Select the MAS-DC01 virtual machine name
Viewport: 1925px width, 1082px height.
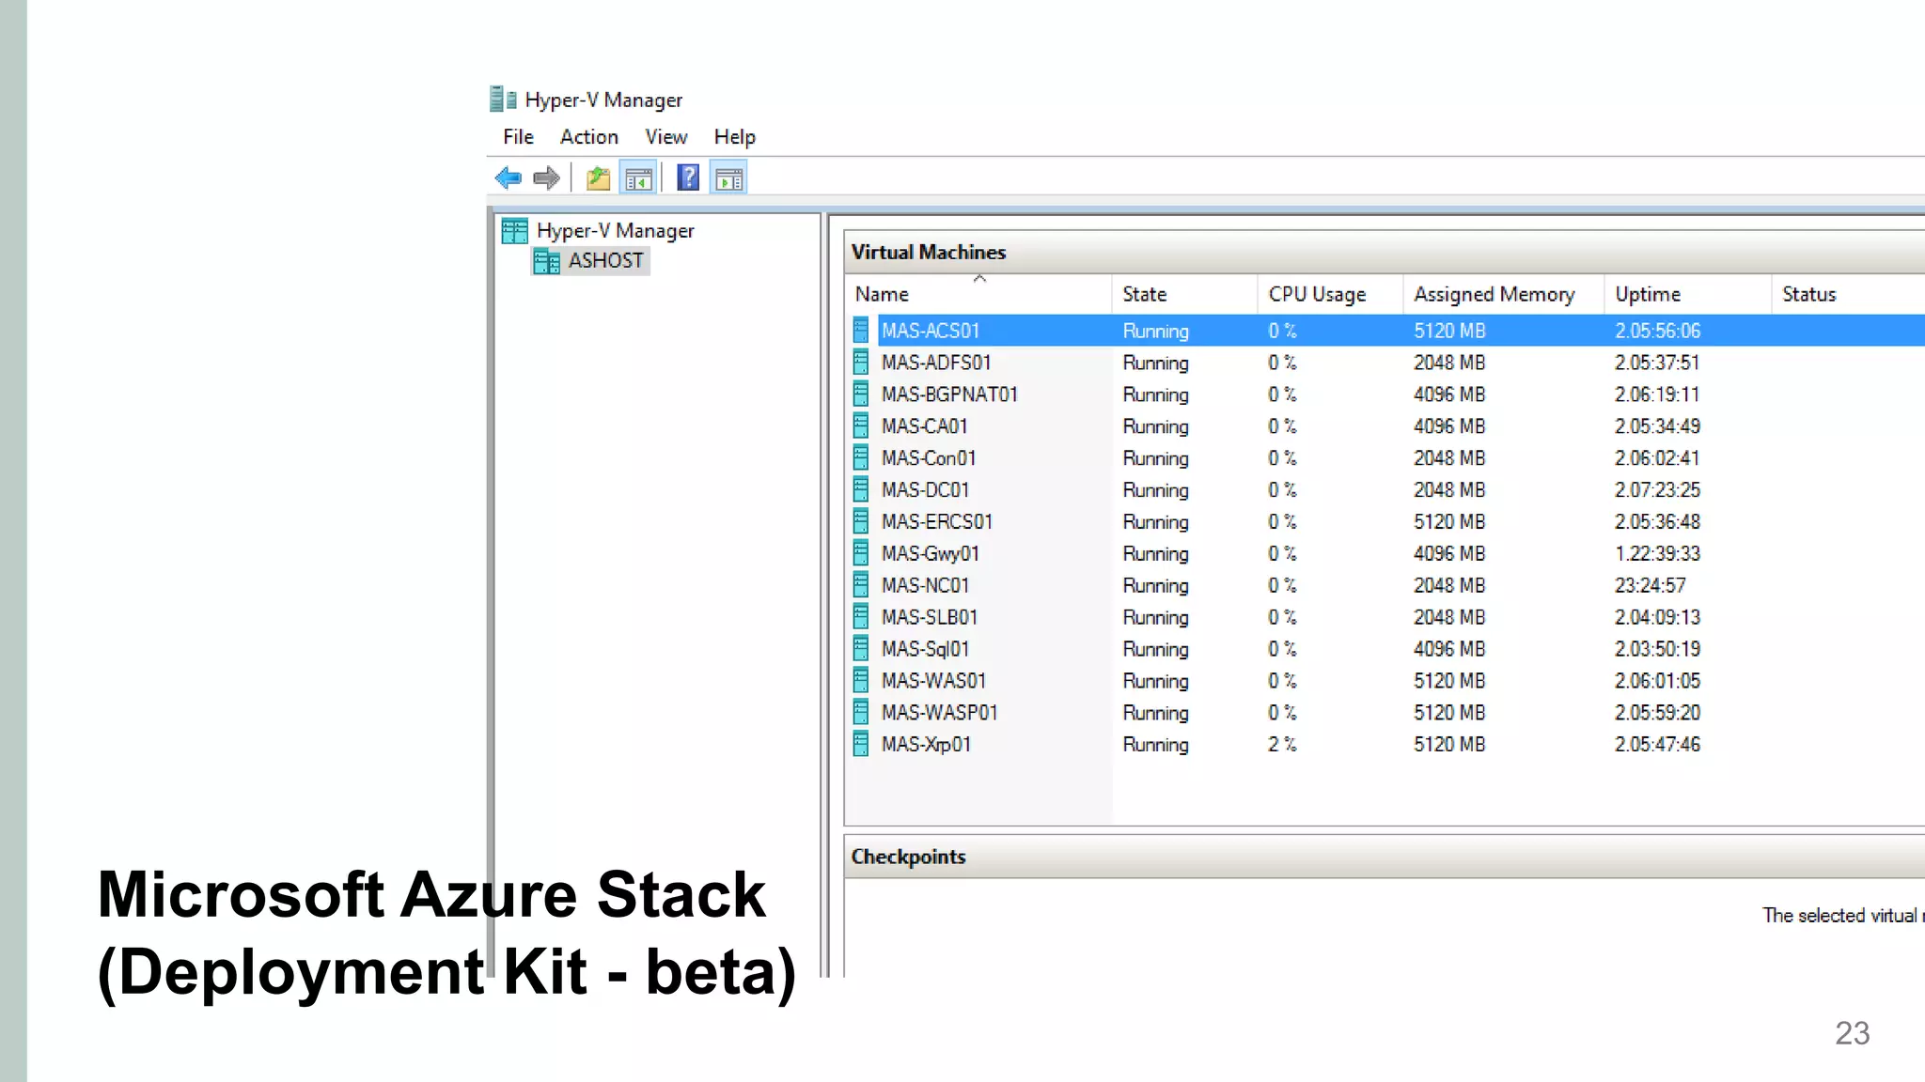coord(925,490)
